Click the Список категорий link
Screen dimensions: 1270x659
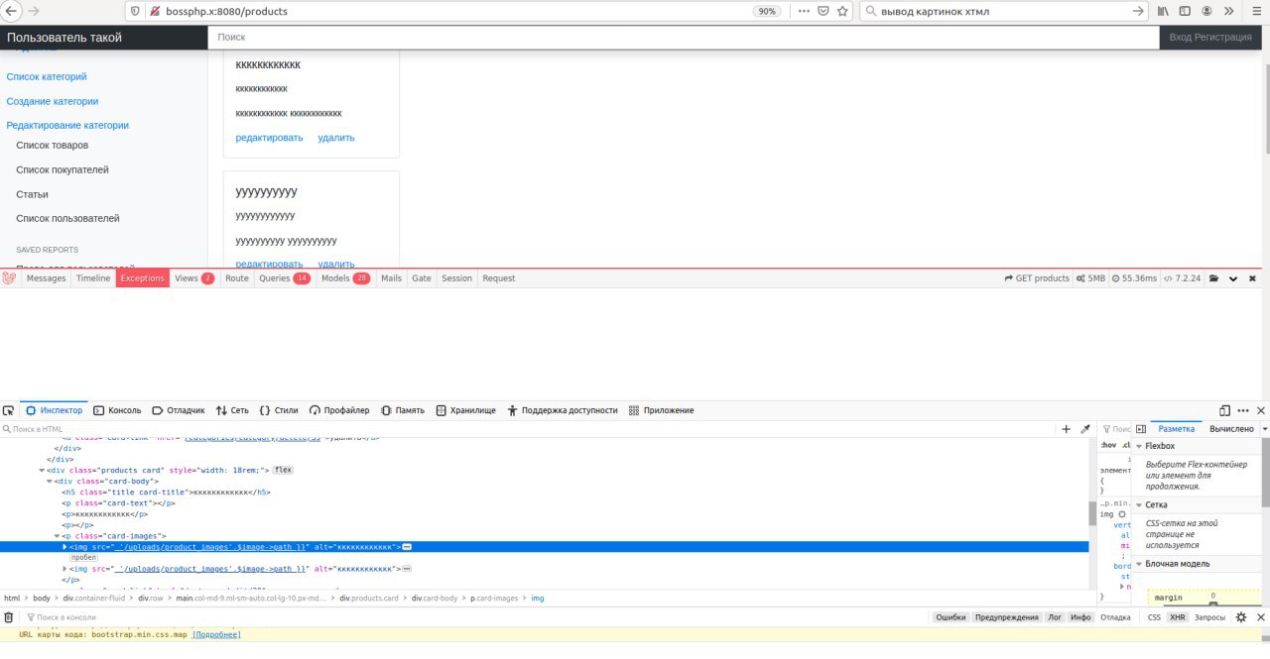point(47,76)
